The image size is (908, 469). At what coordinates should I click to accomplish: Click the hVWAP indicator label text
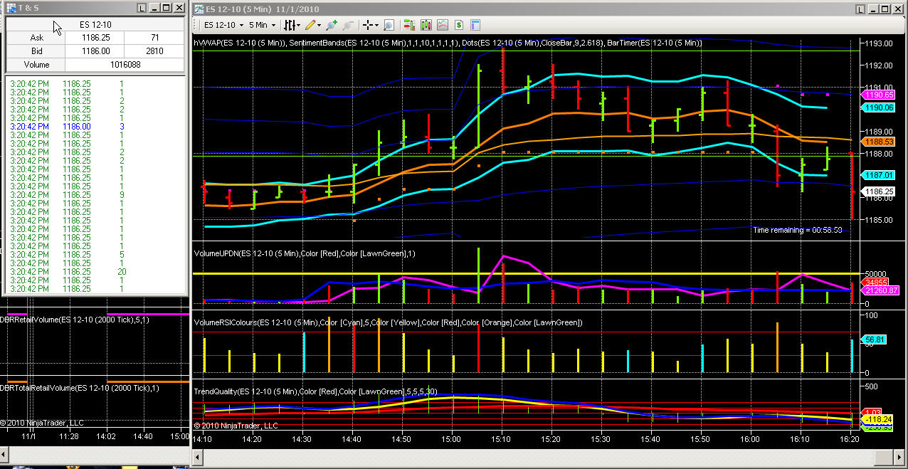tap(240, 43)
